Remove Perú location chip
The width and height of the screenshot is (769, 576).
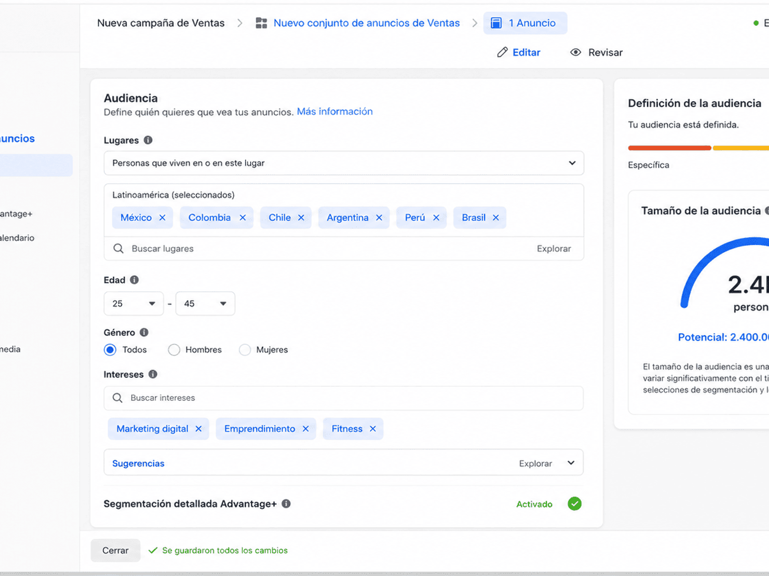[436, 218]
